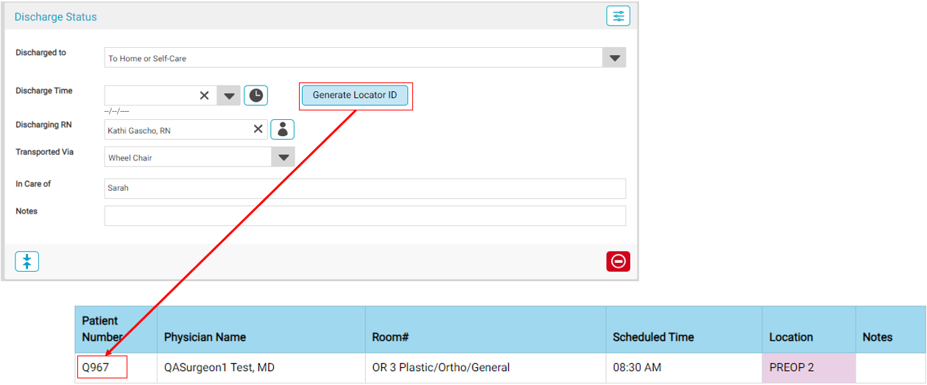Image resolution: width=927 pixels, height=385 pixels.
Task: Clear the Discharge Time field with X
Action: pos(205,96)
